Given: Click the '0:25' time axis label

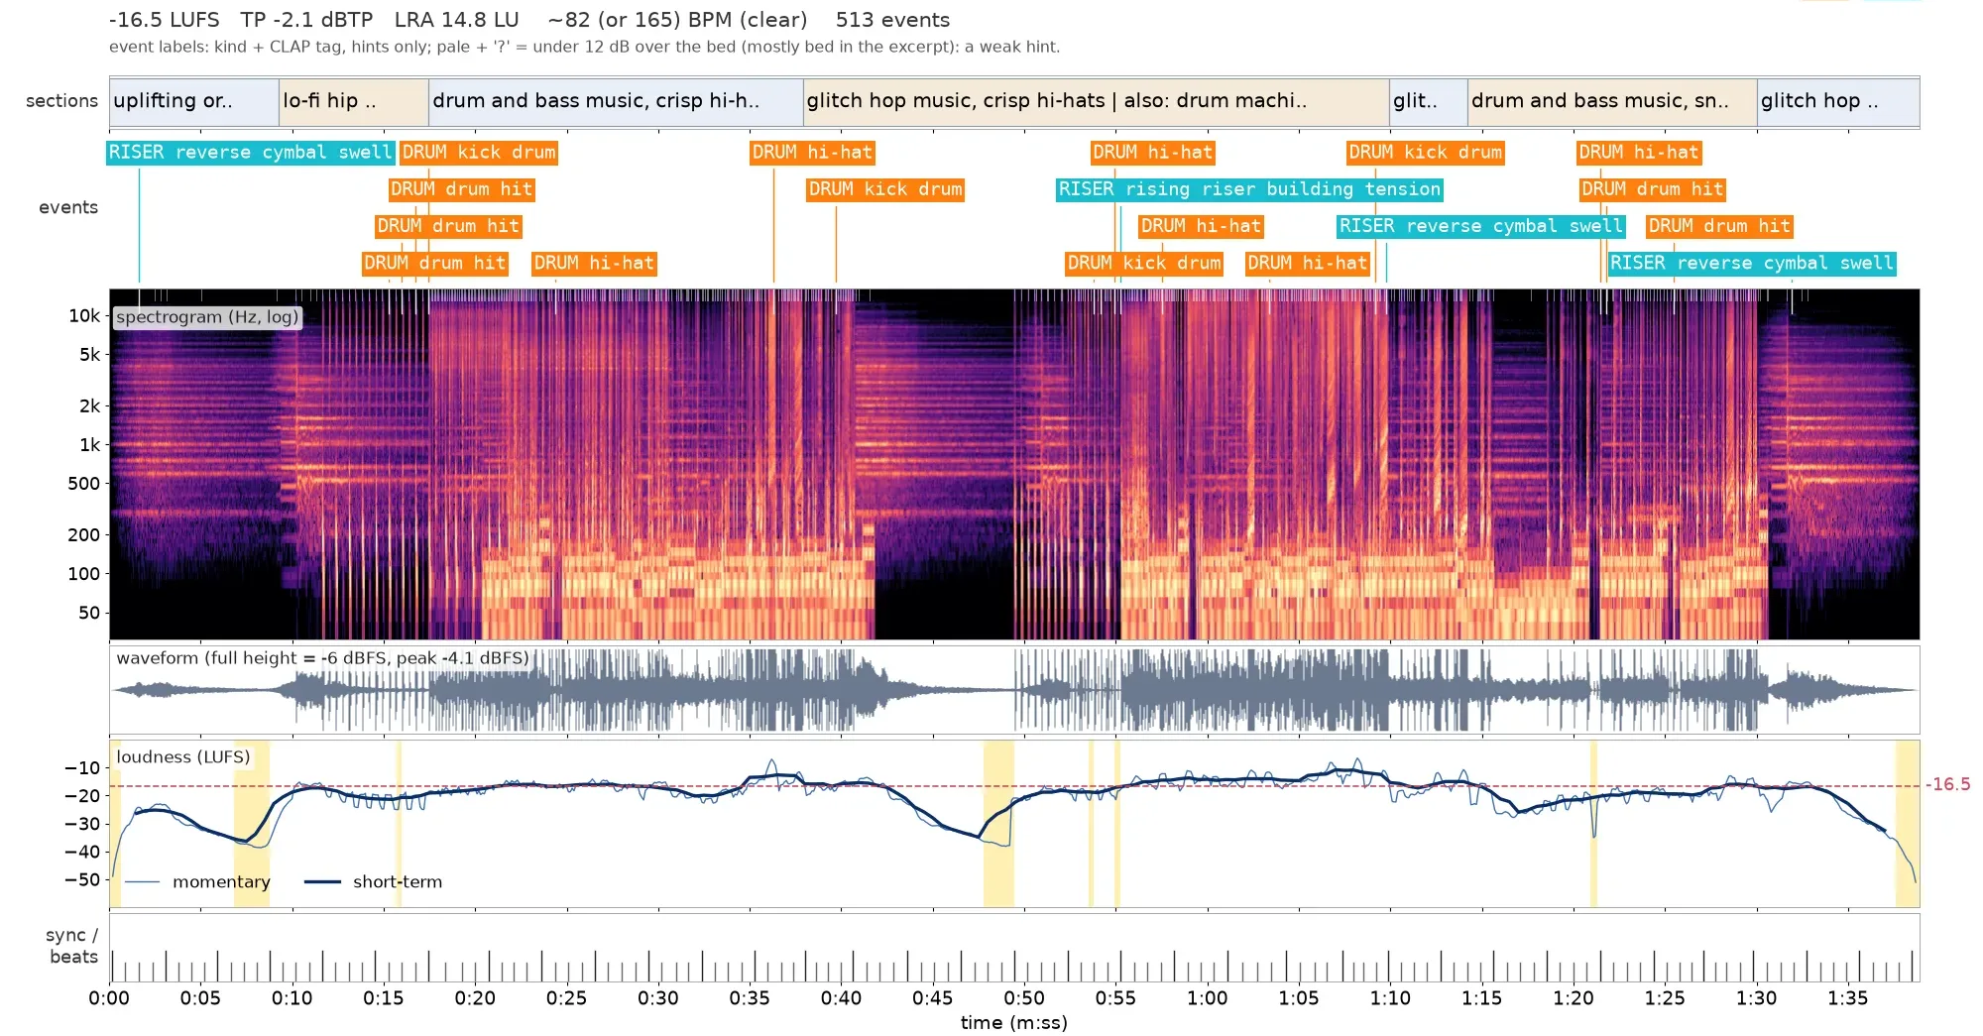Looking at the screenshot, I should click(x=567, y=998).
